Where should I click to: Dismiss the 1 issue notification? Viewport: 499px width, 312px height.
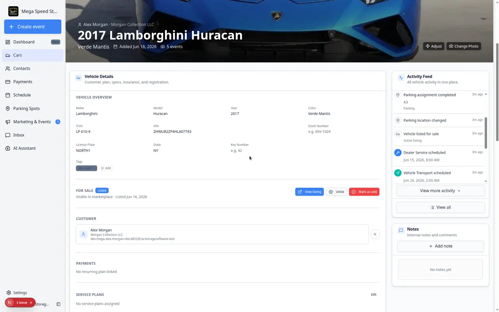31,303
